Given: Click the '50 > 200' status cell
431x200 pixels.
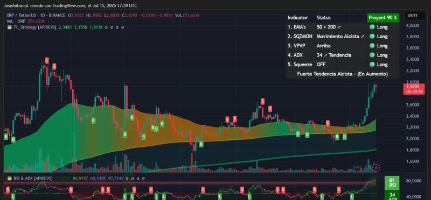Looking at the screenshot, I should 329,27.
